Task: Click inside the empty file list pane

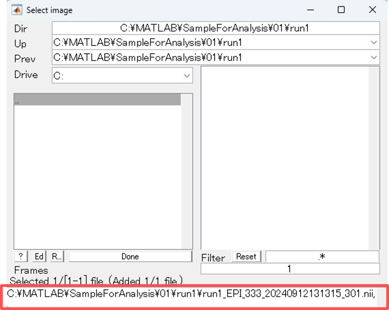Action: 285,158
